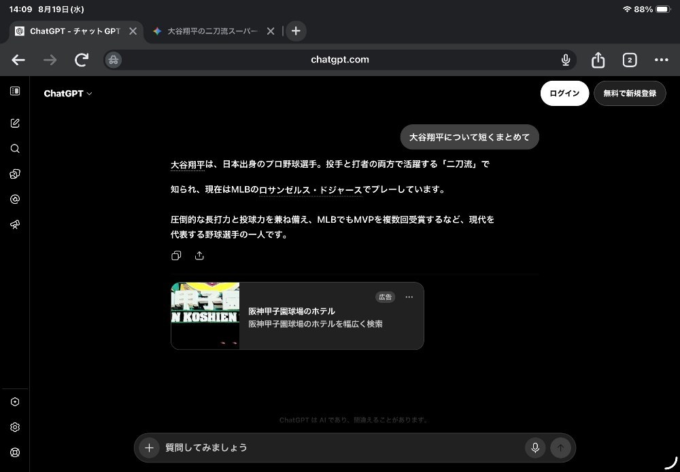
Task: Click the hexagon icon near sidebar bottom
Action: [x=15, y=402]
